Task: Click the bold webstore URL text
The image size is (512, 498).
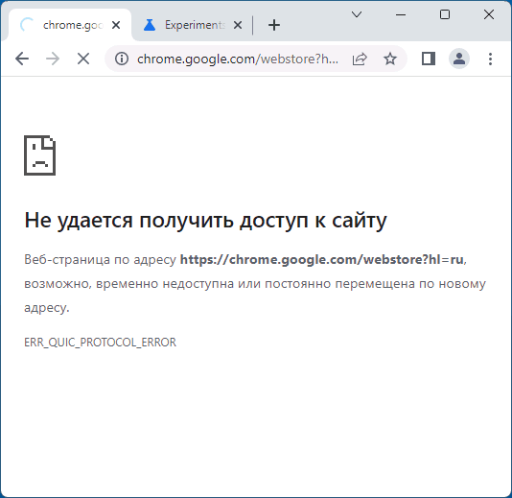Action: point(321,259)
